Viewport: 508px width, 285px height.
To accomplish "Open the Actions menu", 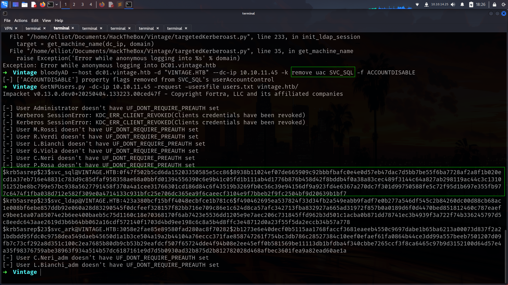I will (21, 21).
